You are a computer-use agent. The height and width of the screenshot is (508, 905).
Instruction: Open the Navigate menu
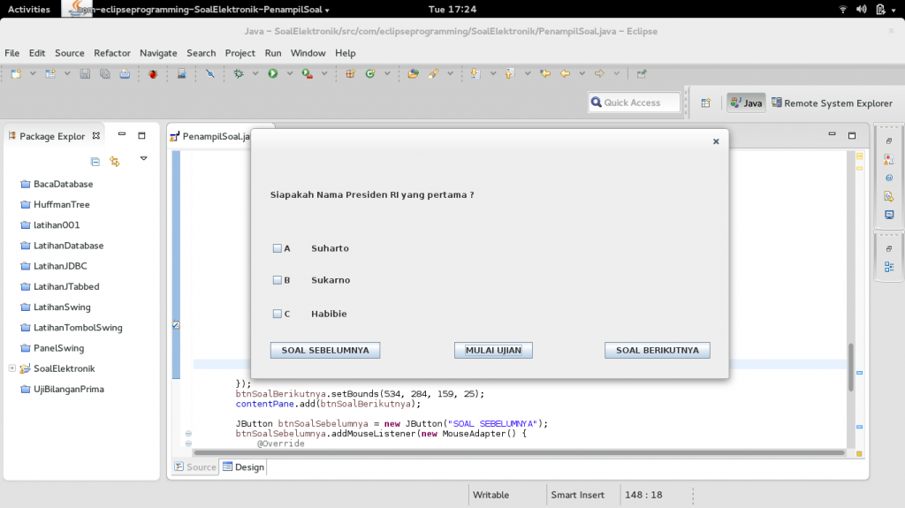point(158,52)
